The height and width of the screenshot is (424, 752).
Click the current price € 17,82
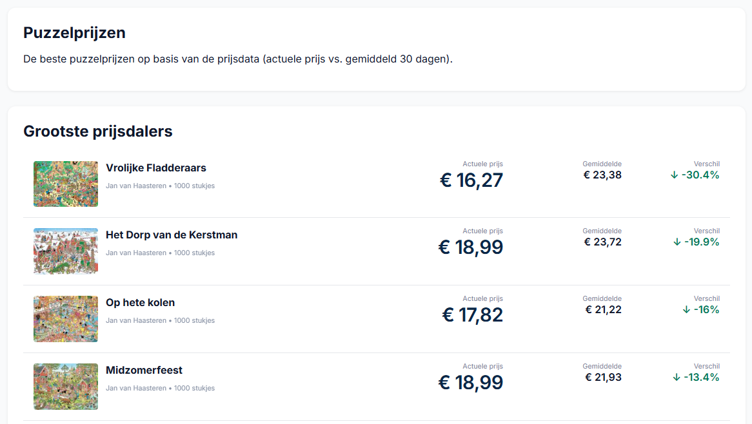click(472, 315)
